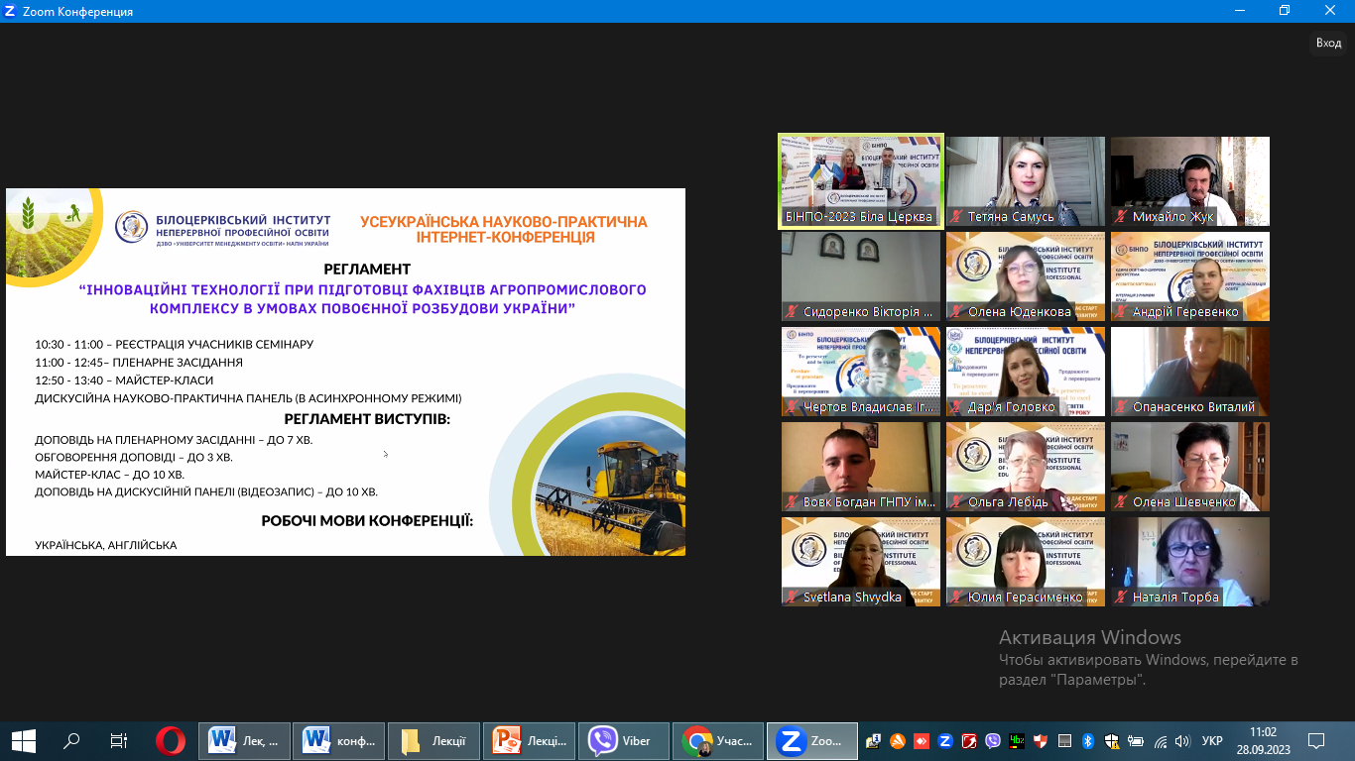Open the Zoom icon in the system tray
This screenshot has height=761, width=1355.
[x=945, y=740]
